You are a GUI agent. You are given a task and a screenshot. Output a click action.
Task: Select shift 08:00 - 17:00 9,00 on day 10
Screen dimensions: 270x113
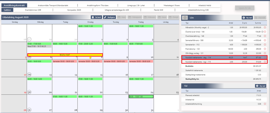(x=141, y=44)
